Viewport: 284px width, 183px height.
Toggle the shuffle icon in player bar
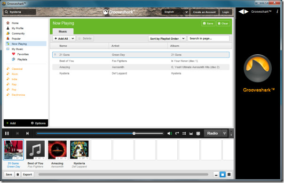coord(184,133)
